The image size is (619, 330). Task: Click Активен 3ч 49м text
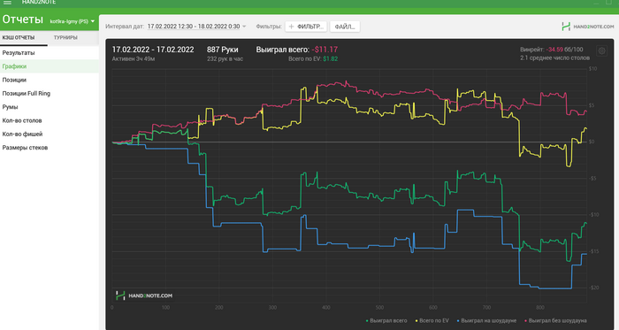click(133, 58)
